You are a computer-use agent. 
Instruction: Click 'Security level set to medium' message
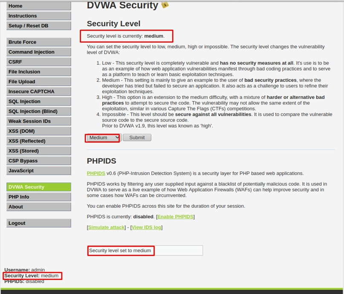coord(120,250)
